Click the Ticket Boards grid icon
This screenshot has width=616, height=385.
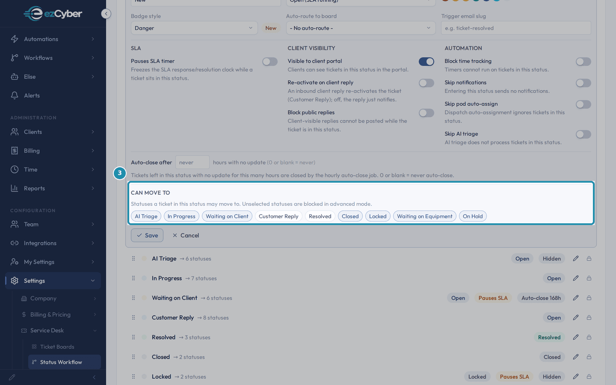click(34, 346)
